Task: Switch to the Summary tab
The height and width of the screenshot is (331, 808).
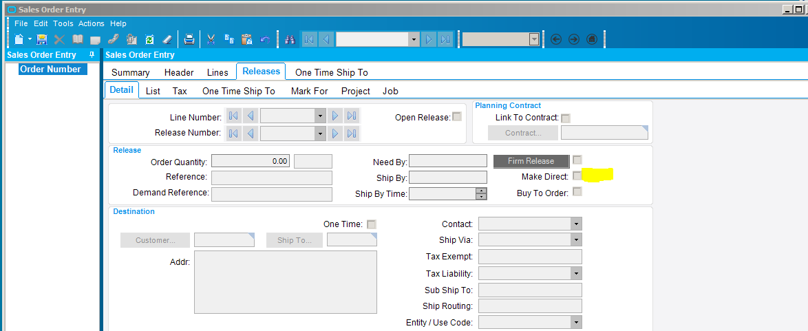Action: click(130, 73)
